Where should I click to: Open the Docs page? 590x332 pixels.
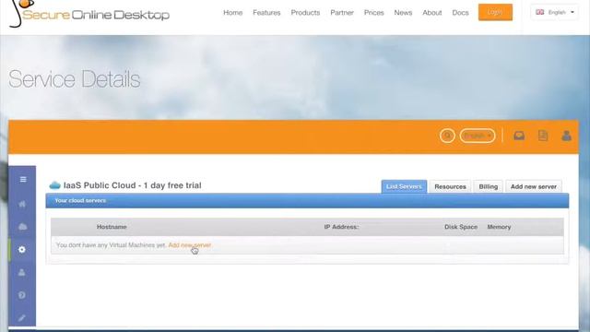coord(460,13)
